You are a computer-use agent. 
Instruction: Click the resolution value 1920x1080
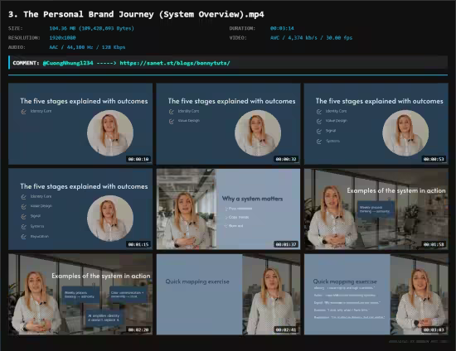62,38
